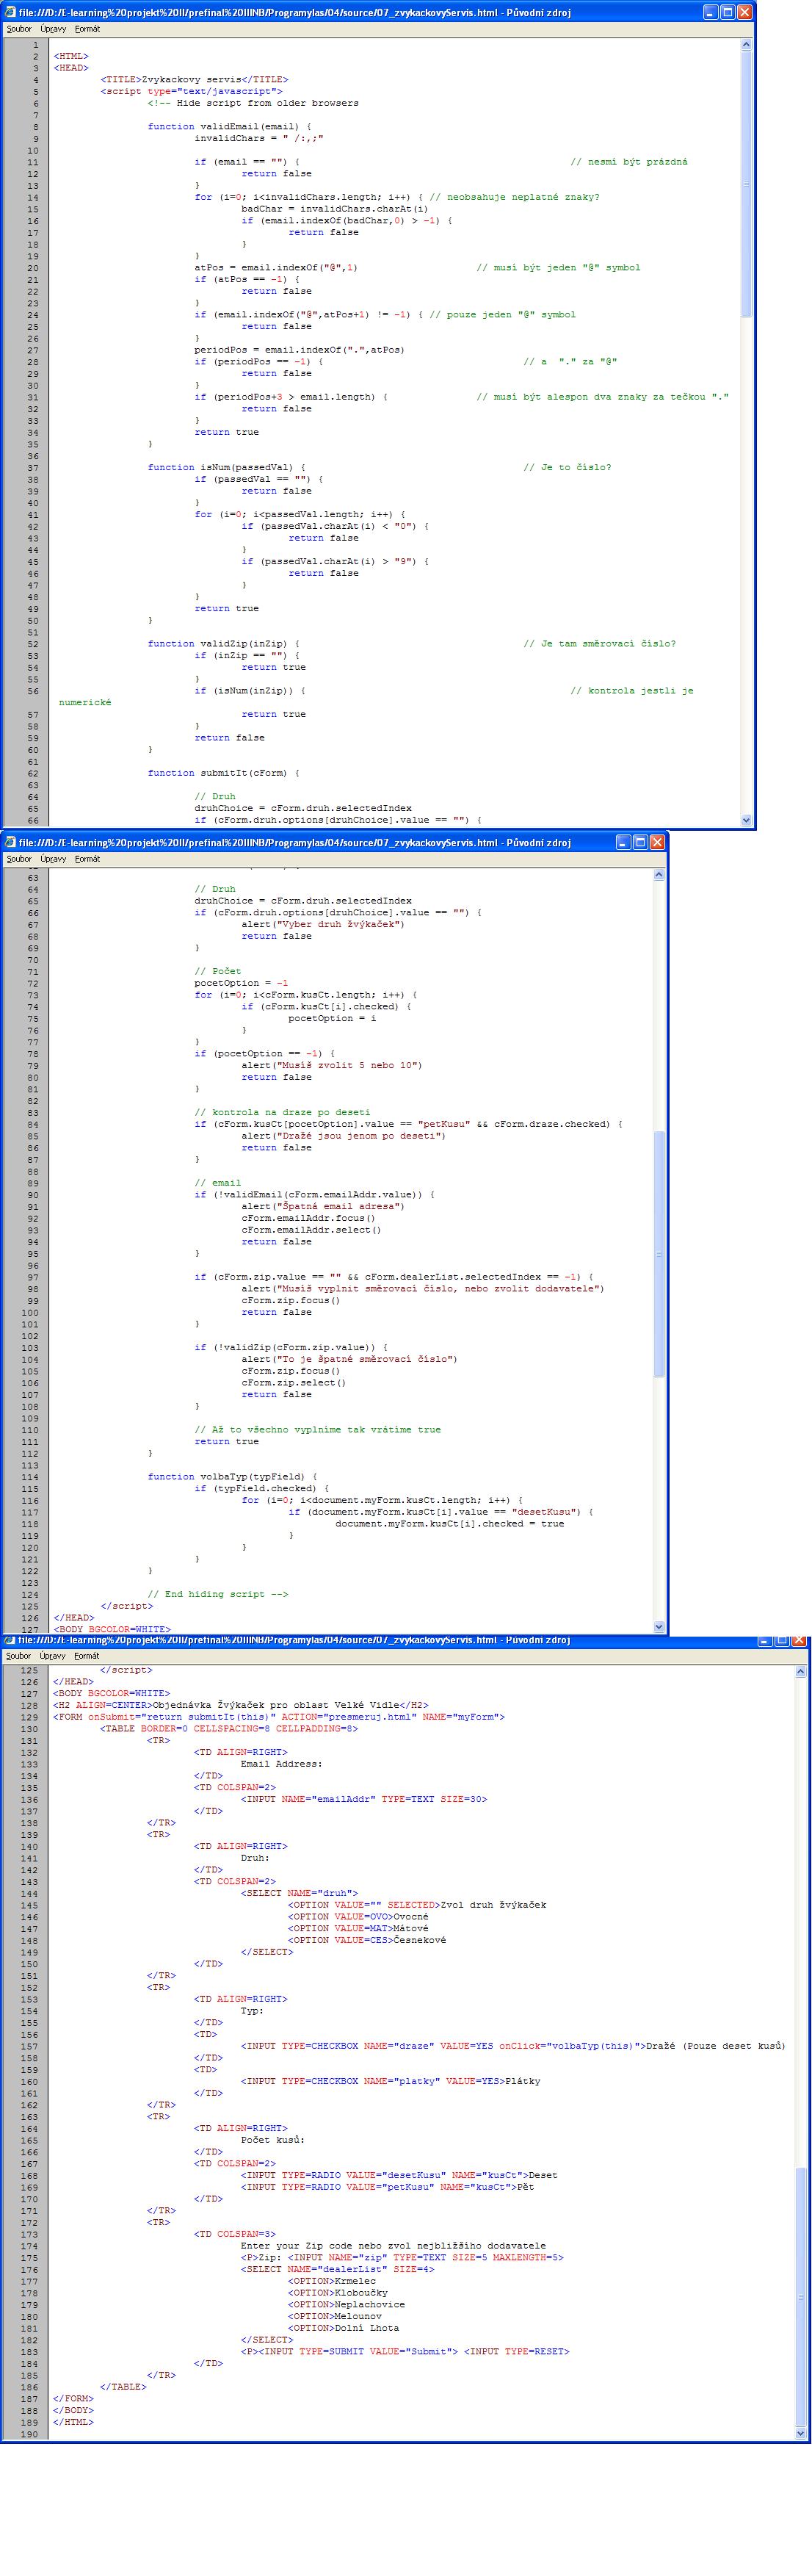The height and width of the screenshot is (2571, 812).
Task: Open Formát menu in the top window
Action: click(87, 29)
